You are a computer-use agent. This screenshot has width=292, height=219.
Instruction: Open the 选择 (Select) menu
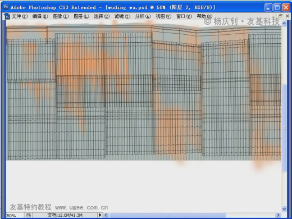[x=102, y=16]
